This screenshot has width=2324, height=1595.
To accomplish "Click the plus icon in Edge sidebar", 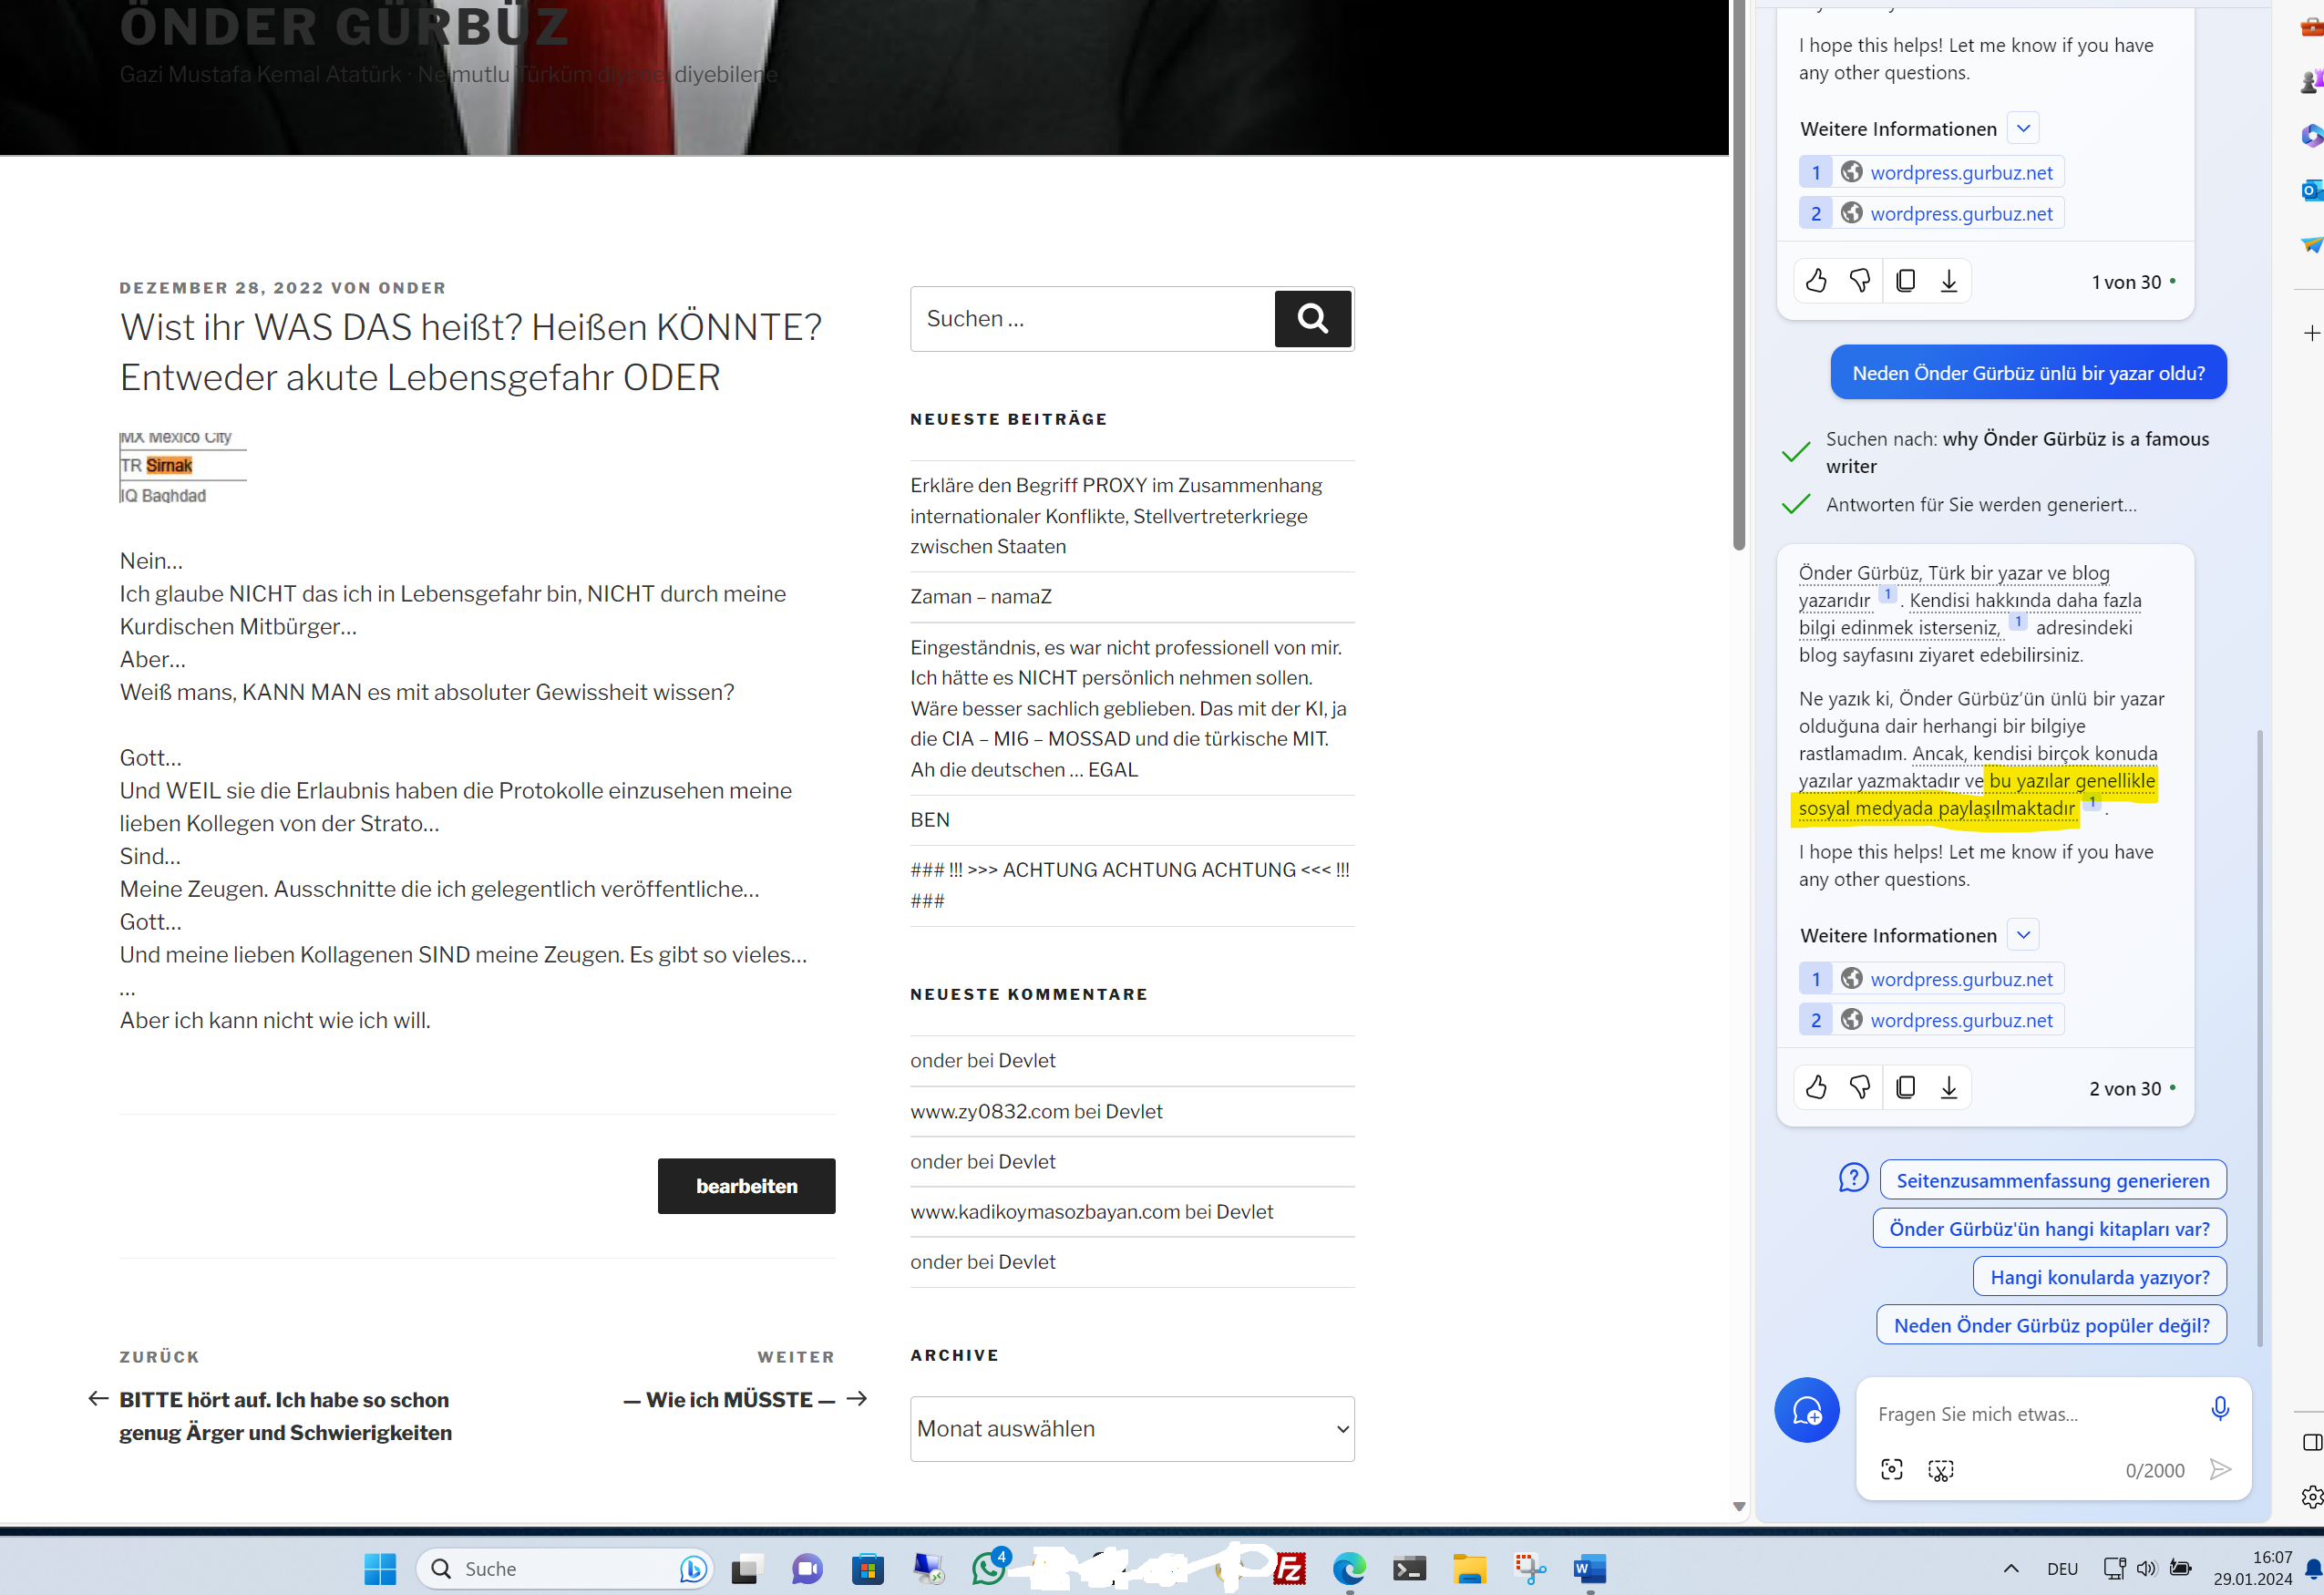I will [x=2311, y=333].
